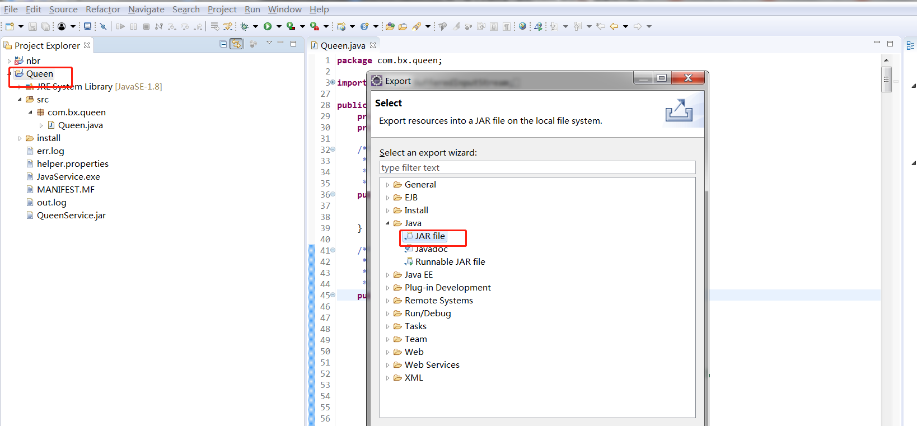Click the Open Type toolbar icon
Screen dimensions: 917x426
390,26
